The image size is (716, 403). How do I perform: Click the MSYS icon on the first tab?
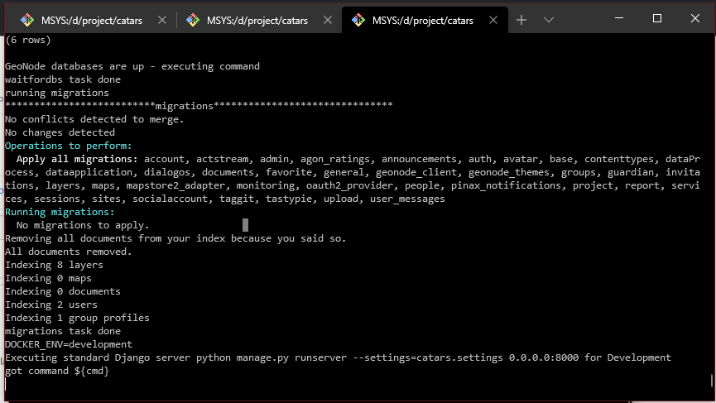27,20
